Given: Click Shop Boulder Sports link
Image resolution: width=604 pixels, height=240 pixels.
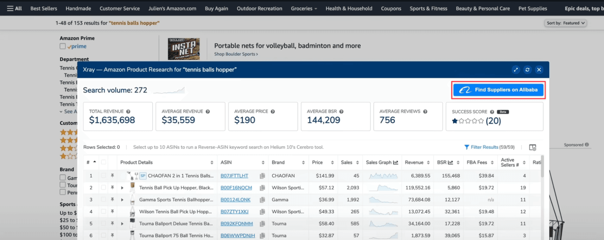Looking at the screenshot, I should tap(236, 54).
